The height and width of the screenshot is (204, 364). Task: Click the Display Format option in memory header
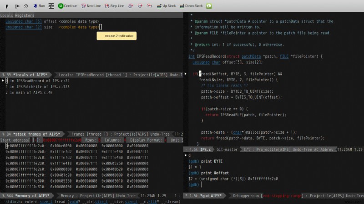coord(147,140)
